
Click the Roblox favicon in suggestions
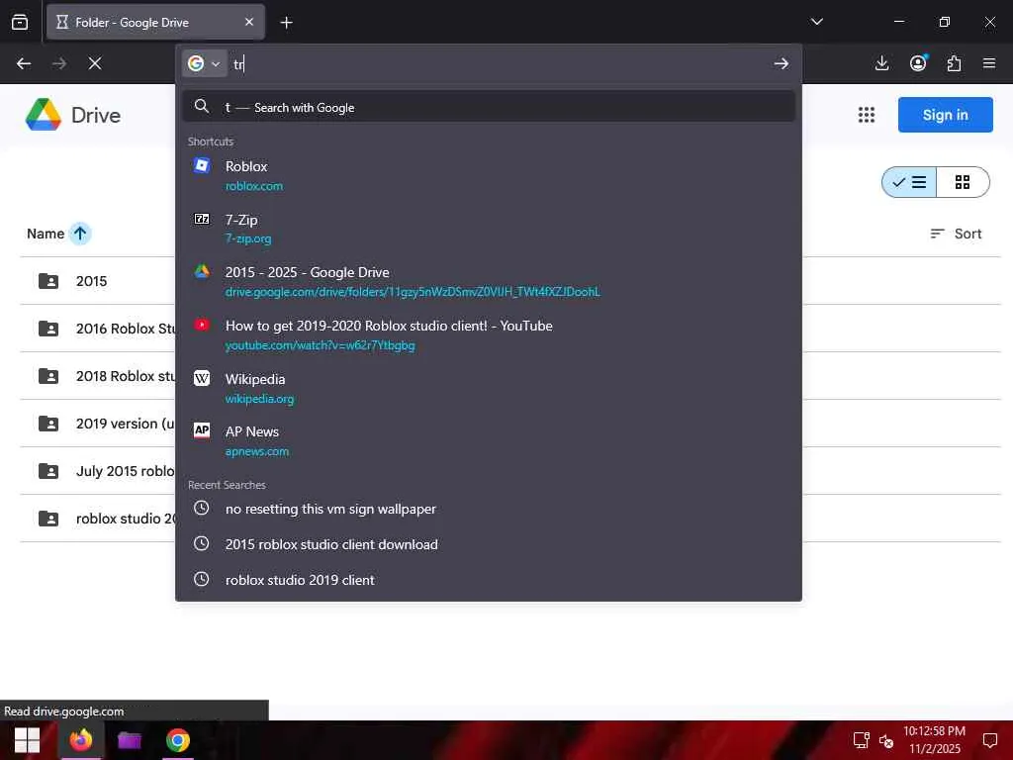(x=202, y=165)
